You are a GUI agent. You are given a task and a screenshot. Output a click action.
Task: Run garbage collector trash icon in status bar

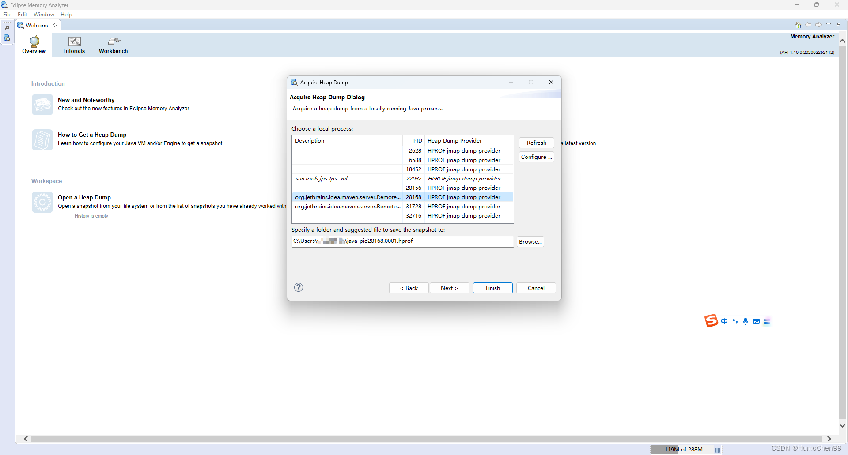(x=718, y=450)
